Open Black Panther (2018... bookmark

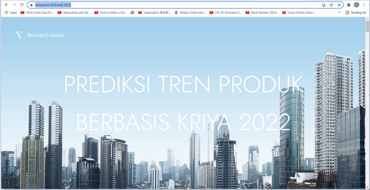click(262, 13)
